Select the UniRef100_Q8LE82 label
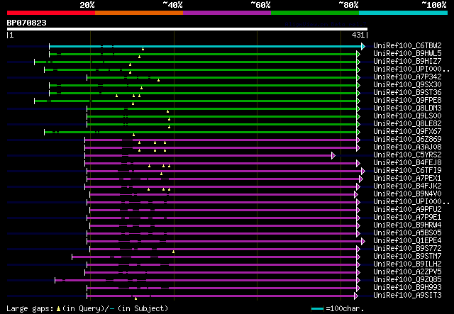This screenshot has height=314, width=454. pos(407,124)
